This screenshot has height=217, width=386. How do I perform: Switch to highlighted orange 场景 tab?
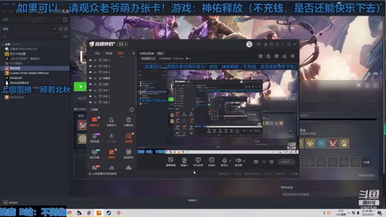[x=121, y=54]
